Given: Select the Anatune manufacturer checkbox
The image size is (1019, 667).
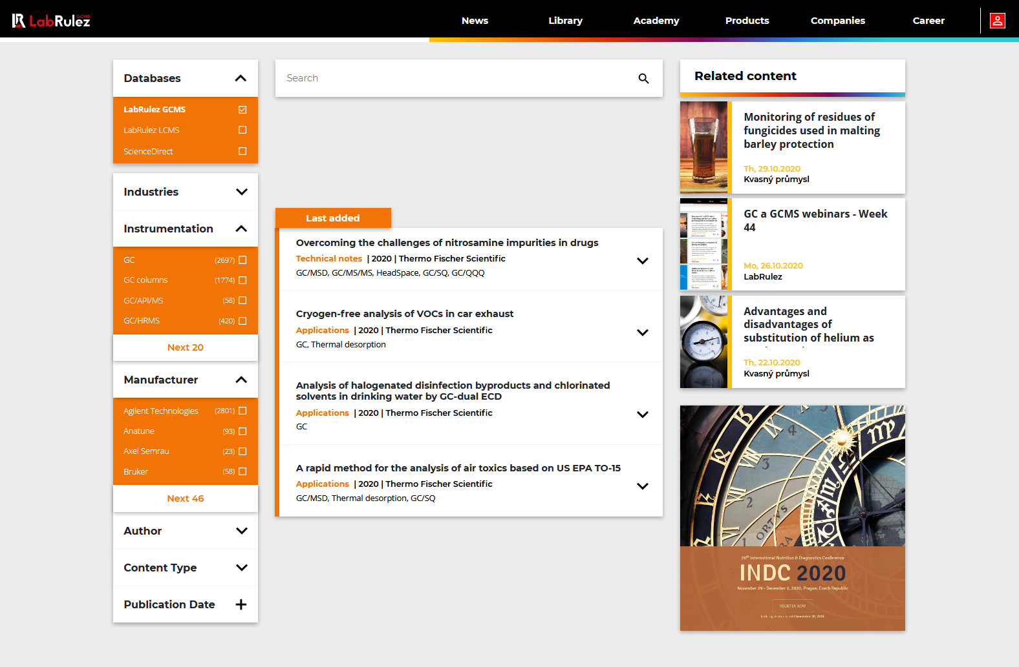Looking at the screenshot, I should tap(242, 431).
